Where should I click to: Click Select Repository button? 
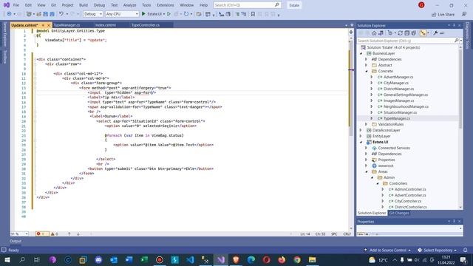(437, 250)
